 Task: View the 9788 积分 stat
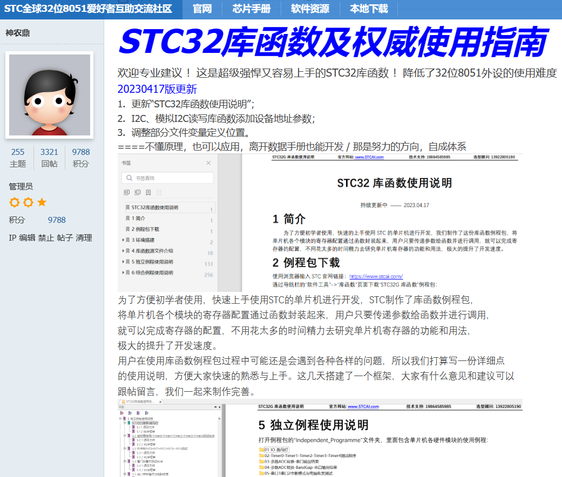pos(80,158)
